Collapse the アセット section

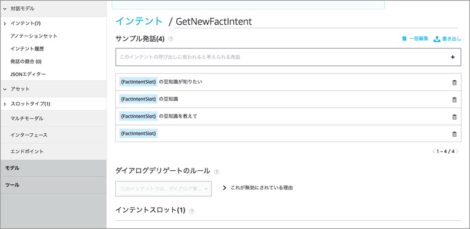coord(5,89)
